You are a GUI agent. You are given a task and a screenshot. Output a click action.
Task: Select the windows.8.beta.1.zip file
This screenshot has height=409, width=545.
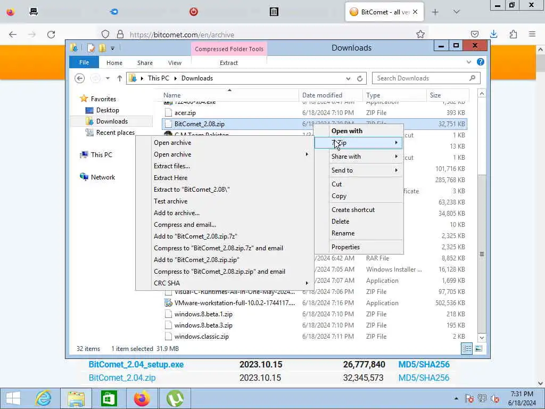click(203, 314)
